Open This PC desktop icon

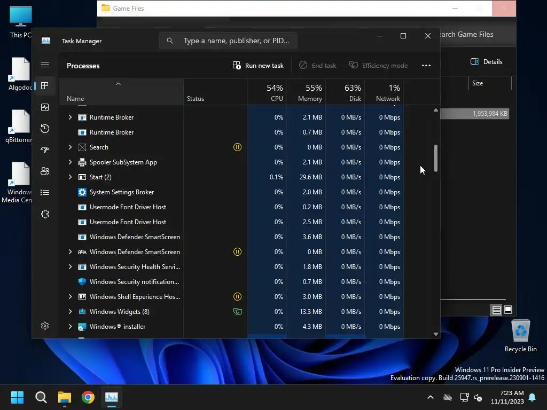pos(21,22)
